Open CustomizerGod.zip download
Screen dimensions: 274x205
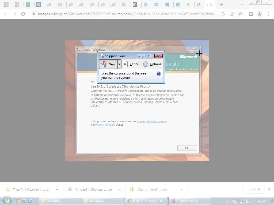pyautogui.click(x=149, y=190)
